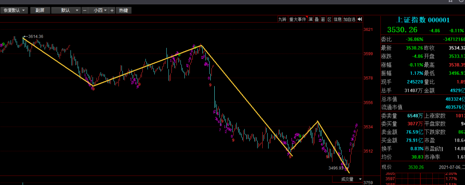The height and width of the screenshot is (185, 465).
Task: Click the 下跌家数 label
Action: 435,132
